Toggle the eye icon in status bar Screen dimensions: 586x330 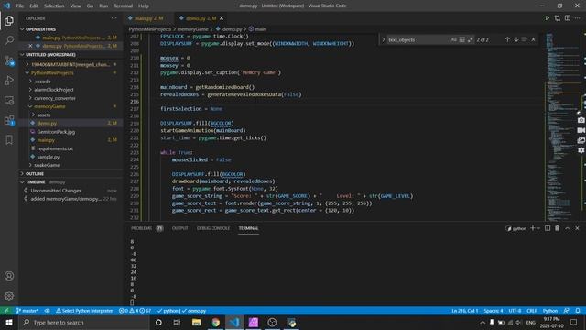coord(47,311)
